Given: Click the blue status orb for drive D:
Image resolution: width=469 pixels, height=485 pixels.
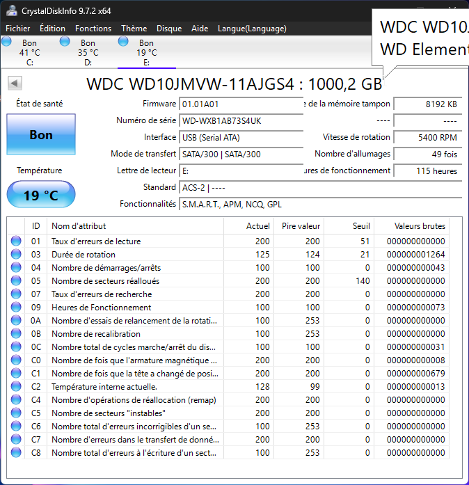Looking at the screenshot, I should tap(65, 42).
